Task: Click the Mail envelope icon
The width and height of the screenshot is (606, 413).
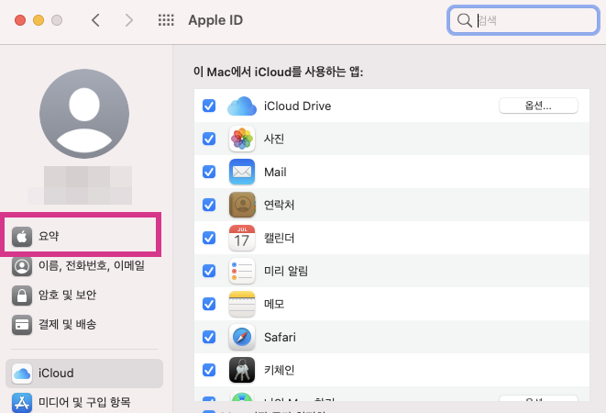Action: (x=242, y=172)
